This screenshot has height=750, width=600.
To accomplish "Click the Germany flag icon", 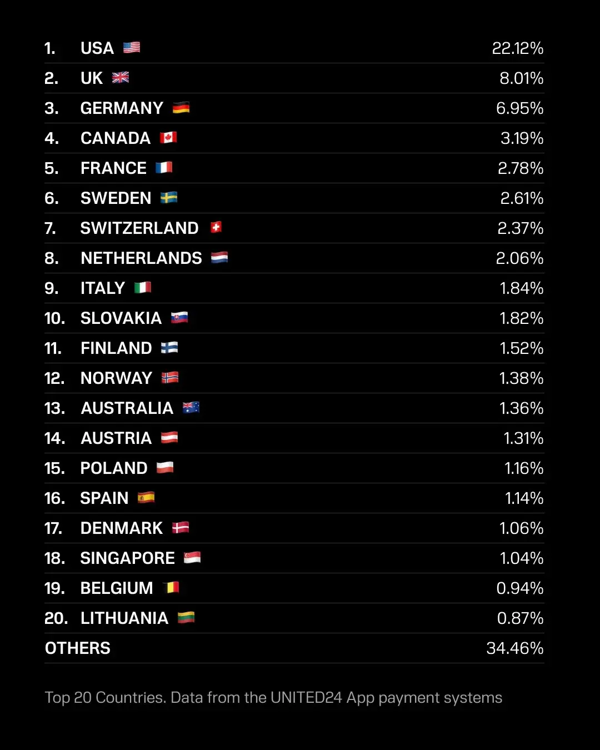I will [x=181, y=108].
